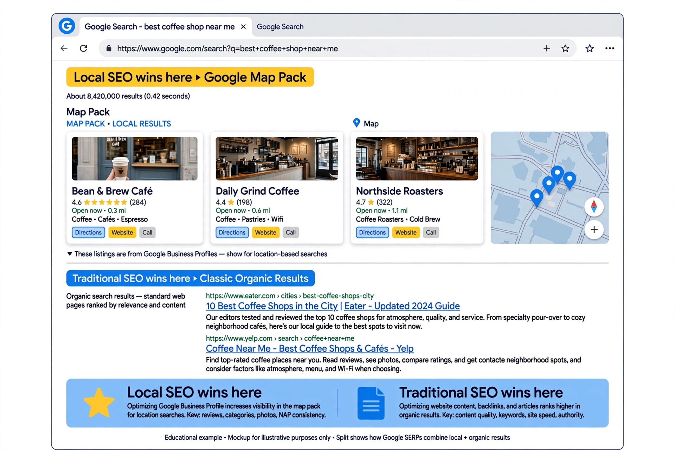Call Bean & Brew Café
The height and width of the screenshot is (450, 675).
tap(147, 232)
